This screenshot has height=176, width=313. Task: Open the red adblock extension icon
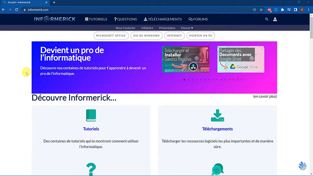(x=270, y=10)
